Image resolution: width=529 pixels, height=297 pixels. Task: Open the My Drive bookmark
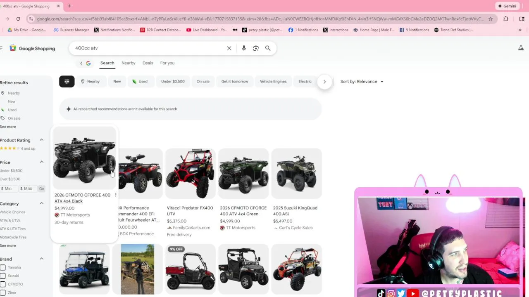27,30
